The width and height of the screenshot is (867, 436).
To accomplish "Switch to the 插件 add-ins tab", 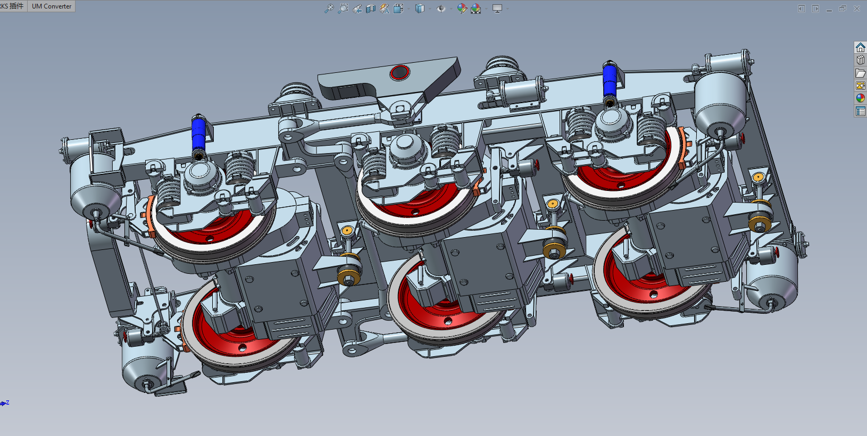I will tap(13, 6).
